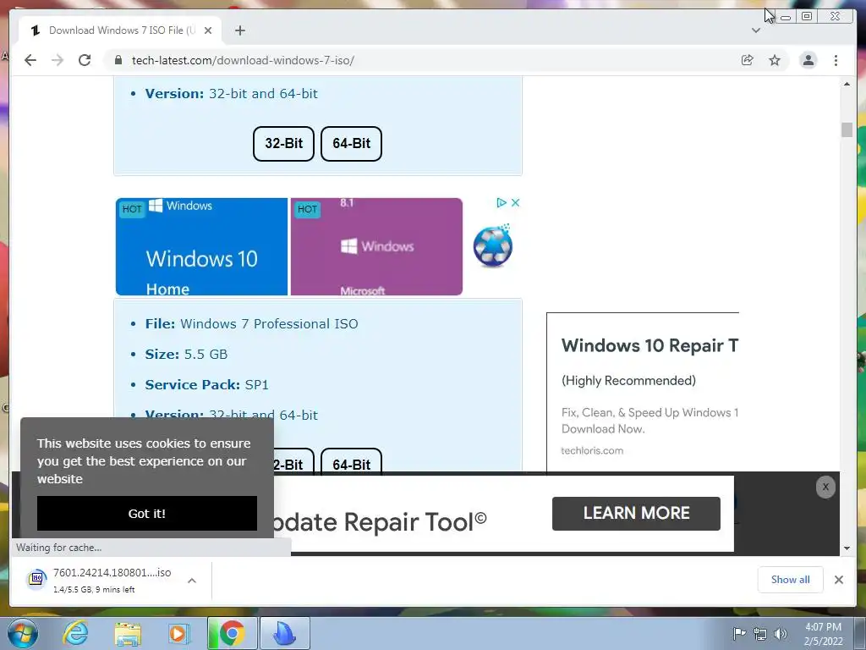Click '1.4/5.5 GB, 9 mins left' status
866x650 pixels.
pyautogui.click(x=94, y=590)
